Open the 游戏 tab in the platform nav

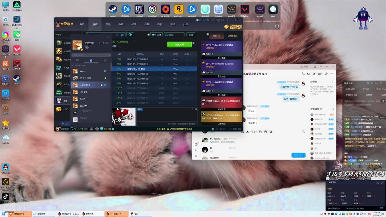point(95,24)
